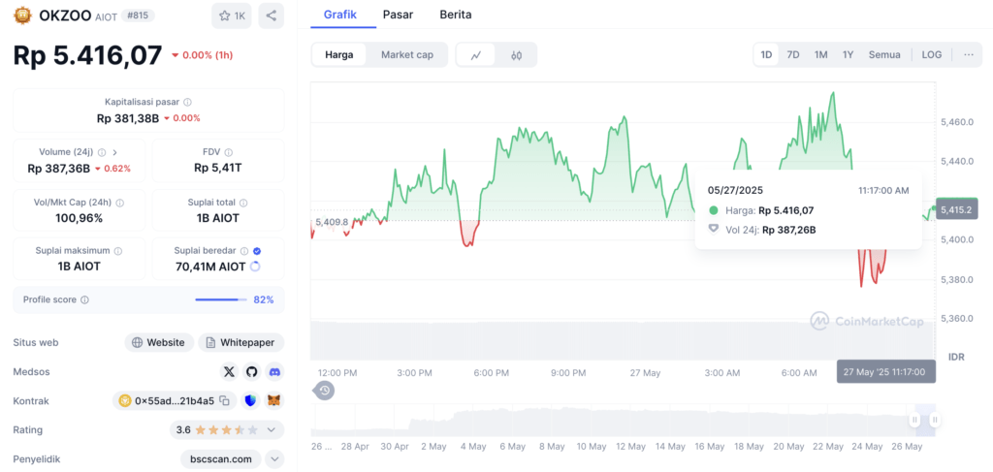Select the 1M time range
Screen dimensions: 993x472
click(x=820, y=54)
